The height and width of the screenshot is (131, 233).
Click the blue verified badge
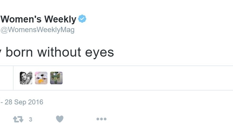tap(82, 19)
